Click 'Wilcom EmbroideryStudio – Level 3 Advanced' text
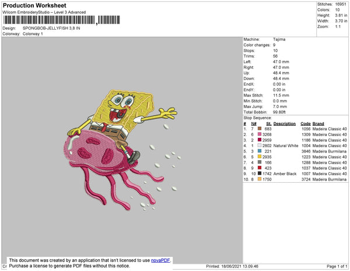This screenshot has width=350, height=271. click(x=44, y=12)
